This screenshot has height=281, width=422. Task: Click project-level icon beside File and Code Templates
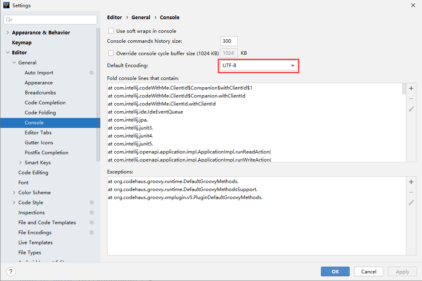(x=92, y=222)
